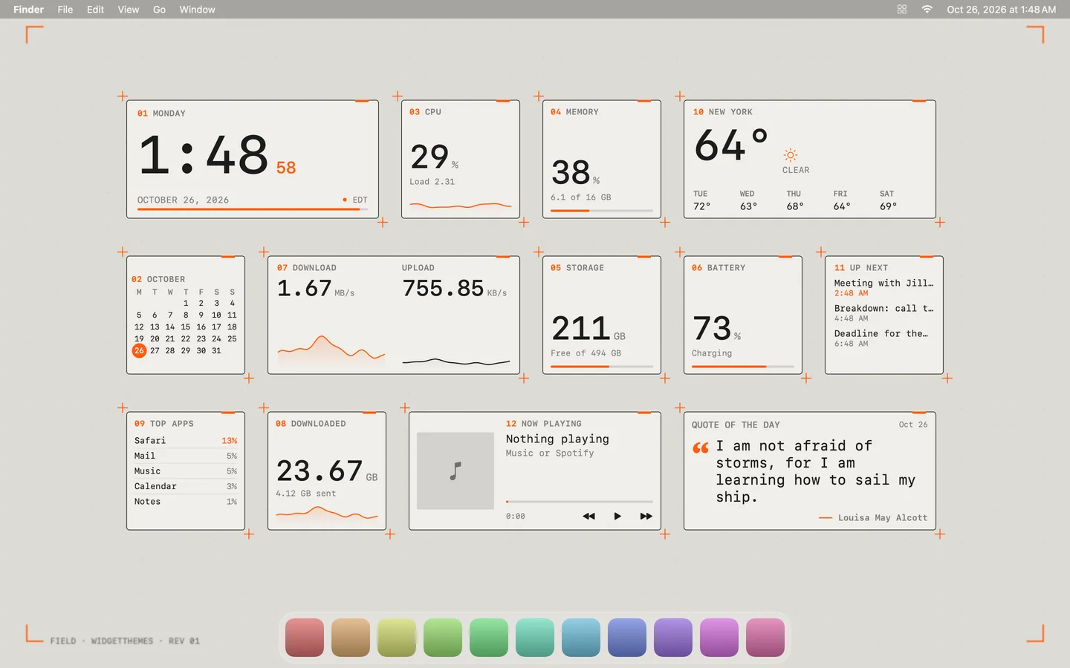
Task: Click the battery charge level bar
Action: click(743, 367)
